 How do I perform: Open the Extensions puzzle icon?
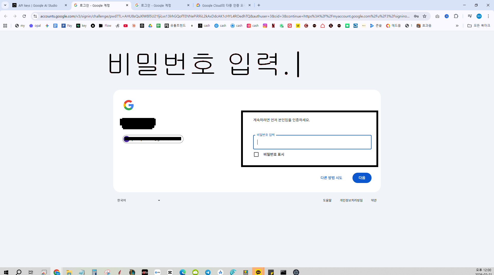456,16
